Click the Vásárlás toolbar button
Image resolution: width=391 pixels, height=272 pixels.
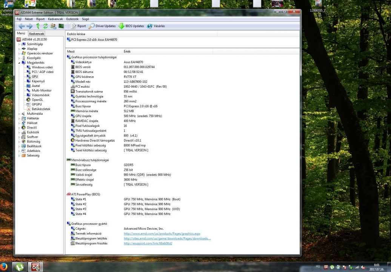pos(156,26)
